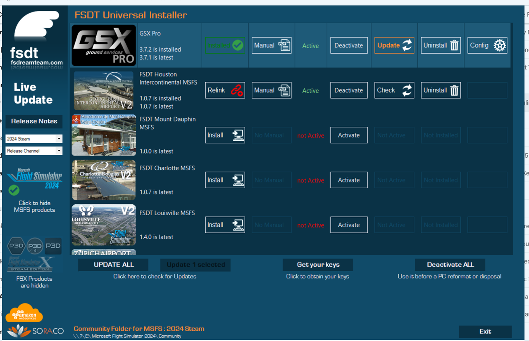The height and width of the screenshot is (341, 529).
Task: Click Get your keys
Action: click(318, 265)
